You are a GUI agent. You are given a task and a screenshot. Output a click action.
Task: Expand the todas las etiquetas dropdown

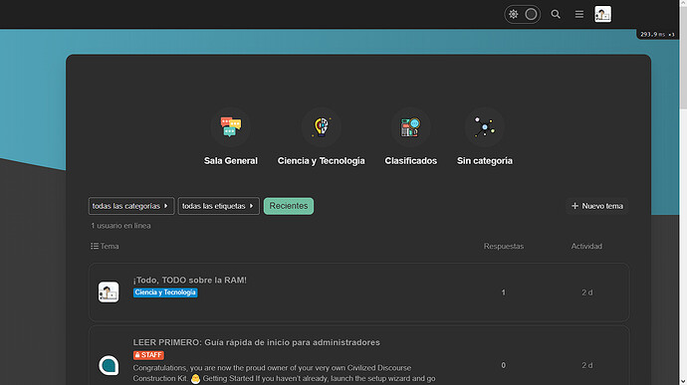click(x=219, y=206)
